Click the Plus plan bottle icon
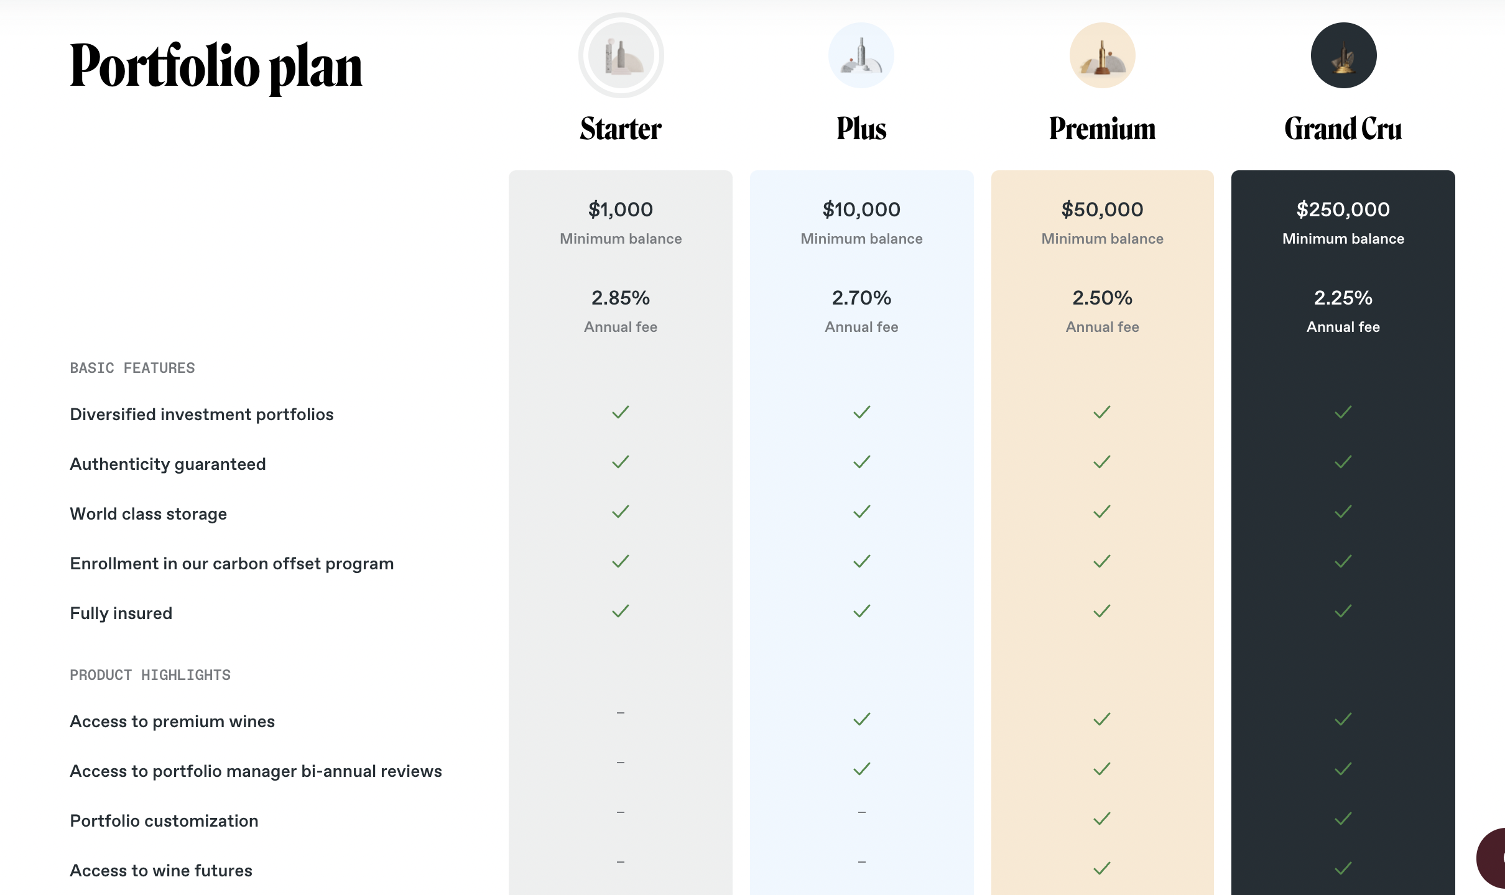This screenshot has height=895, width=1505. point(861,55)
